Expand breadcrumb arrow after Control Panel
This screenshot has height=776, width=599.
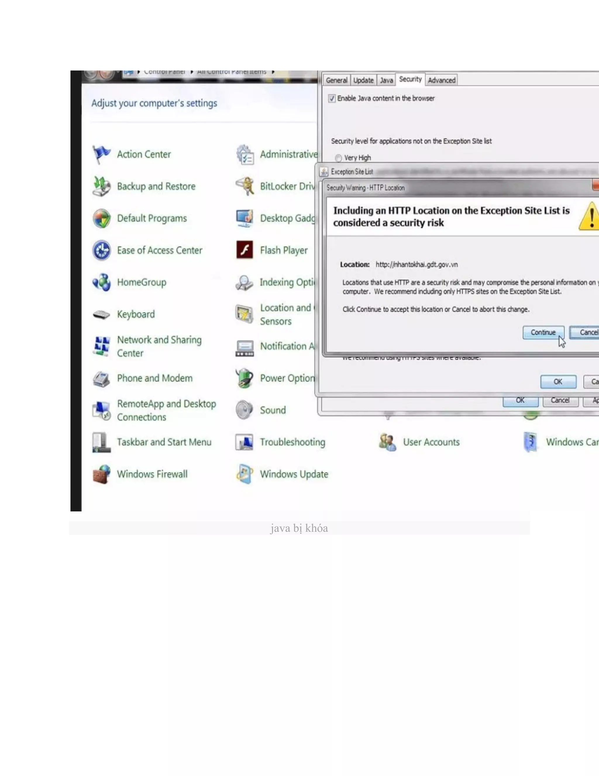point(192,72)
